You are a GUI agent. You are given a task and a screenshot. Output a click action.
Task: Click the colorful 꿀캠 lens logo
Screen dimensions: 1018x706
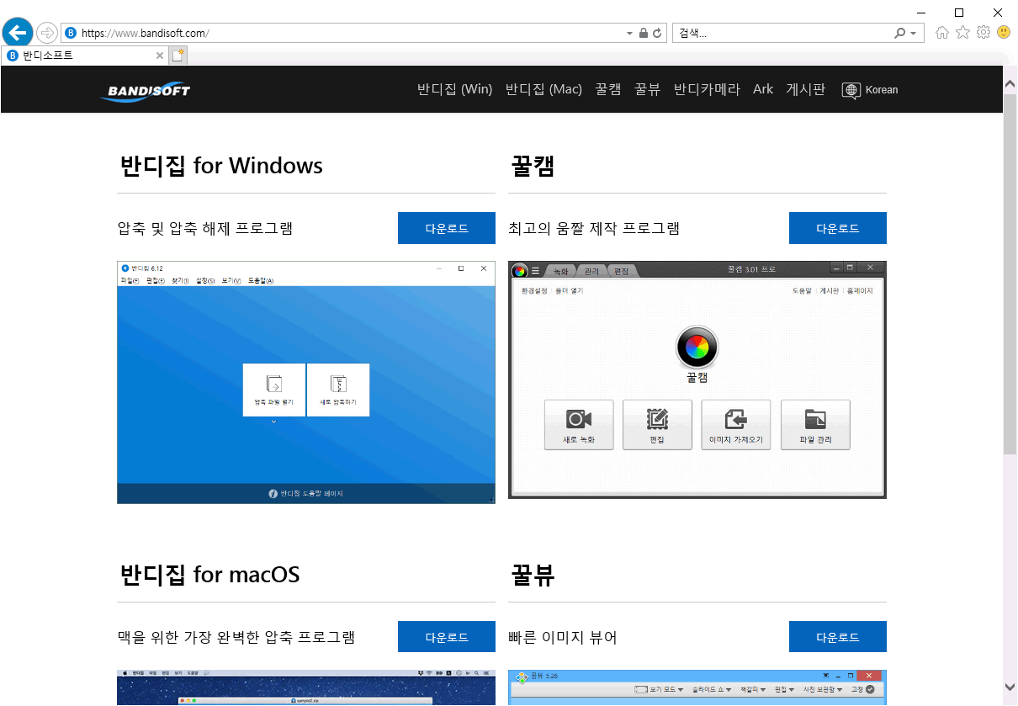[x=697, y=347]
